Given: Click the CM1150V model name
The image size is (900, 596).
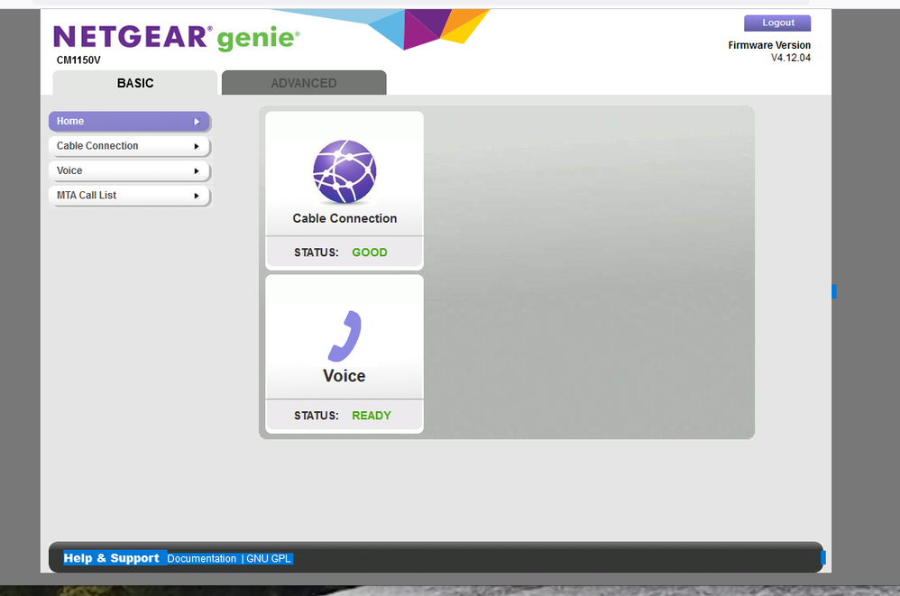Looking at the screenshot, I should tap(78, 60).
